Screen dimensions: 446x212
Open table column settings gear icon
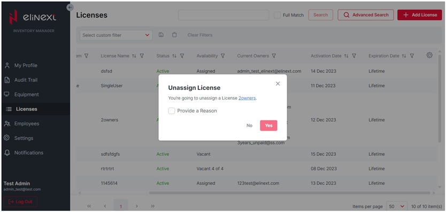[x=429, y=55]
